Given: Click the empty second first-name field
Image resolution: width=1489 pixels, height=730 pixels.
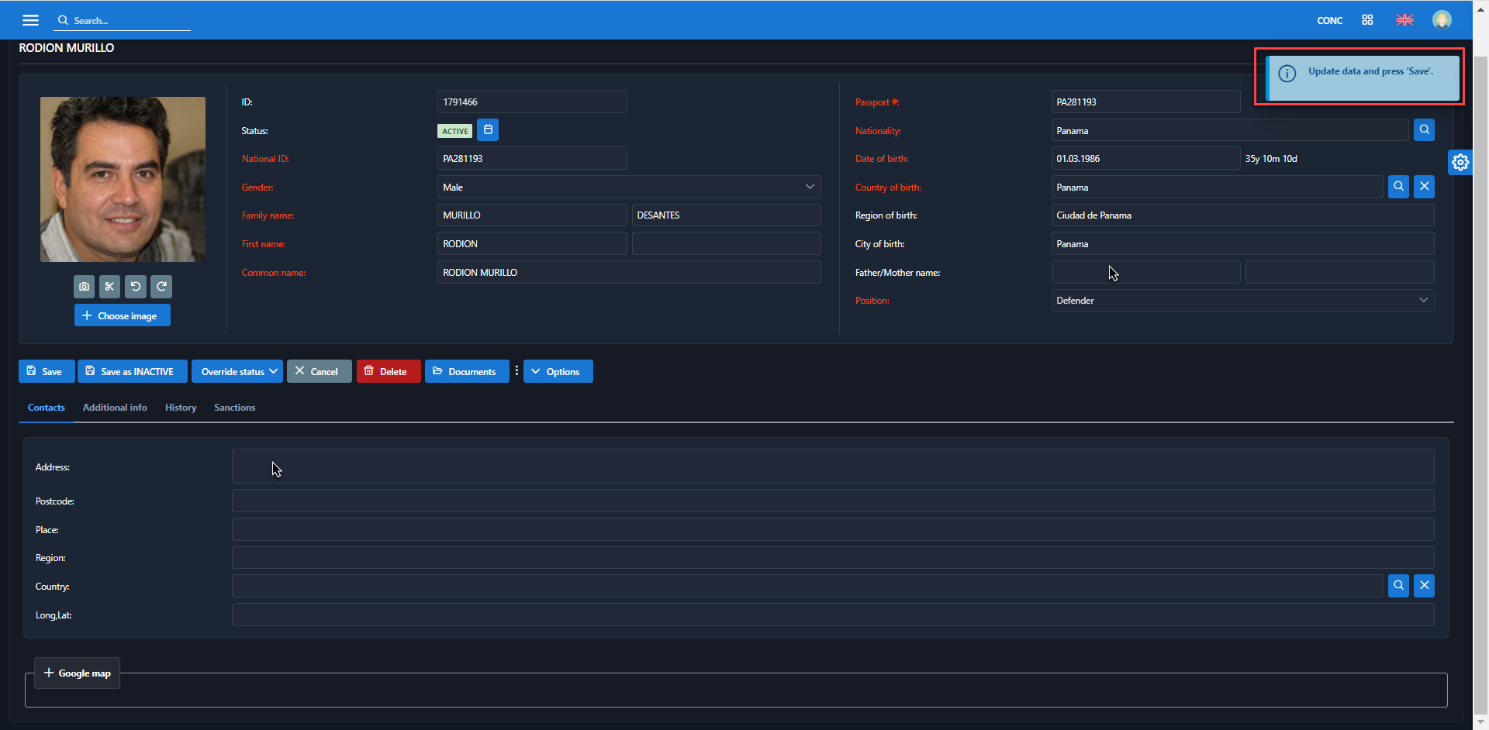Looking at the screenshot, I should [726, 243].
